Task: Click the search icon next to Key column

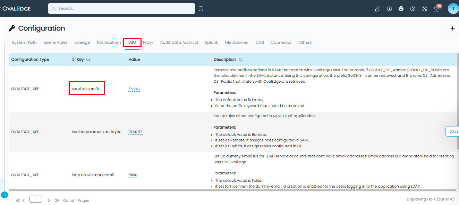Action: coord(88,60)
